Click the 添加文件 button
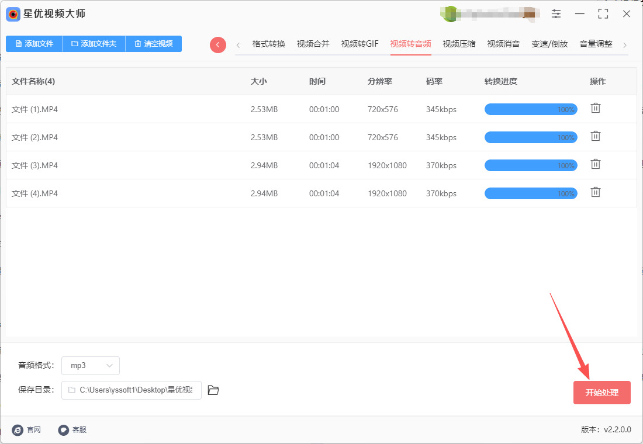Image resolution: width=643 pixels, height=444 pixels. (x=34, y=44)
